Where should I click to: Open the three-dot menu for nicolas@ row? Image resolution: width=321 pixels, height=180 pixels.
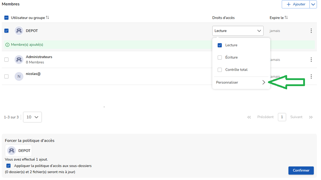[311, 76]
